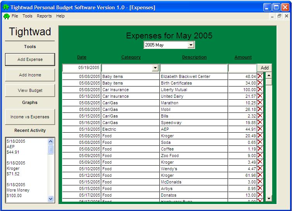Sort by the Amount column header
Image resolution: width=292 pixels, height=211 pixels.
point(243,57)
